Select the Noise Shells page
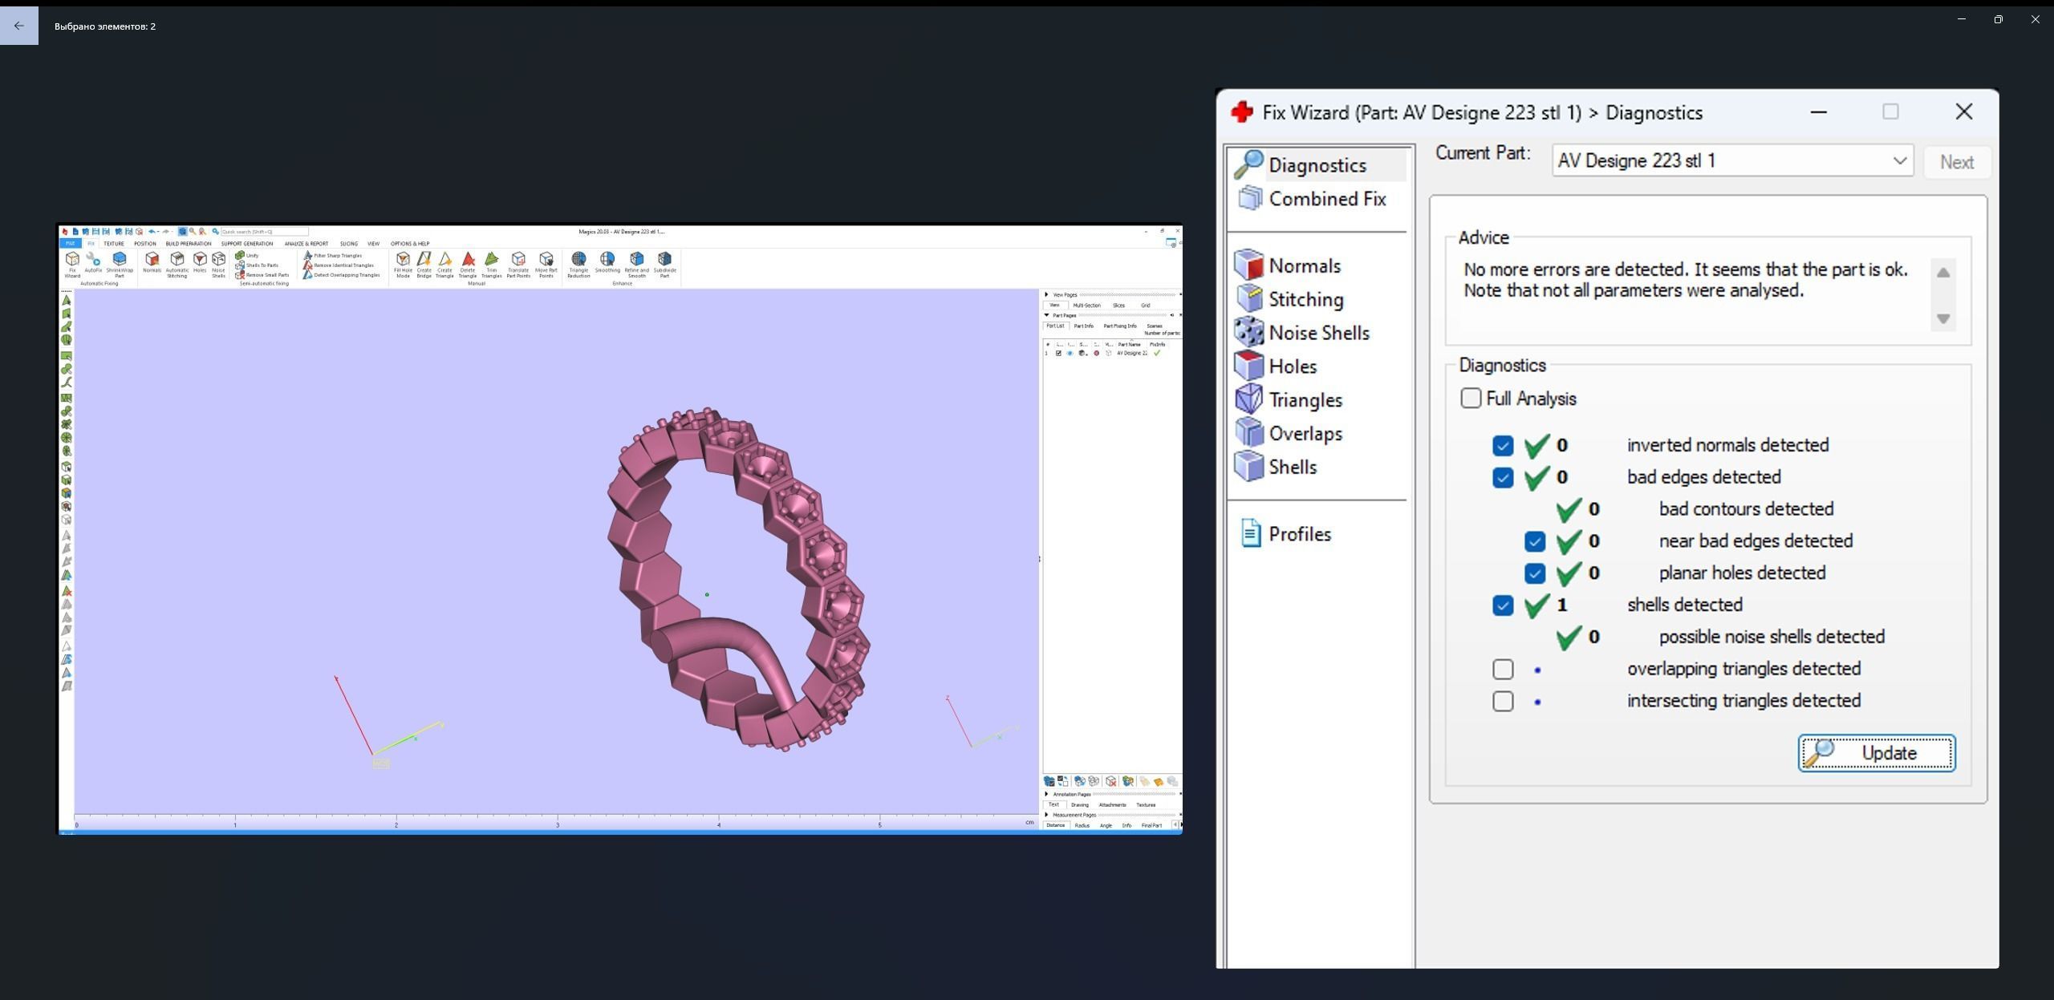2054x1000 pixels. pos(1318,334)
